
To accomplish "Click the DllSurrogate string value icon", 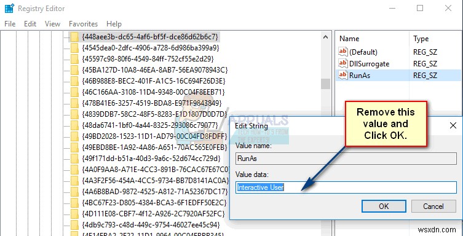I will tap(343, 63).
